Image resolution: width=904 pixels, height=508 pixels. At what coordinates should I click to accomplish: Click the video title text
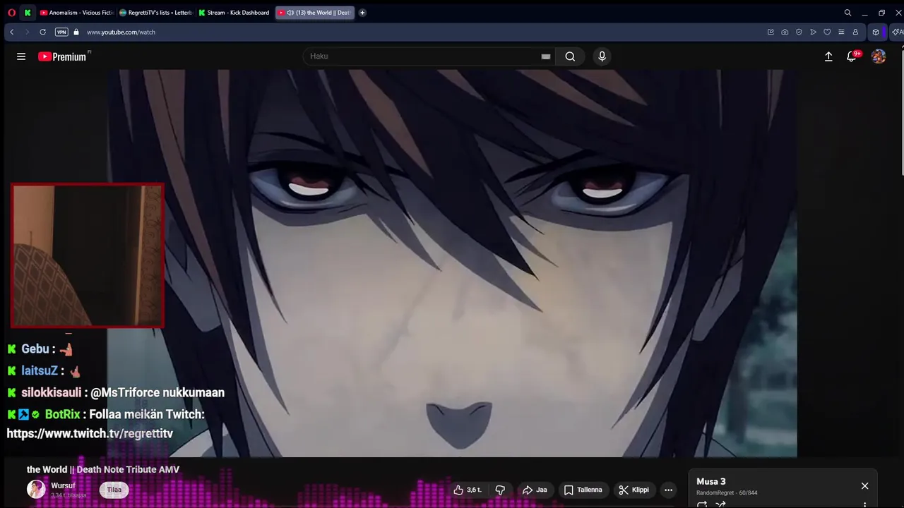pos(103,470)
